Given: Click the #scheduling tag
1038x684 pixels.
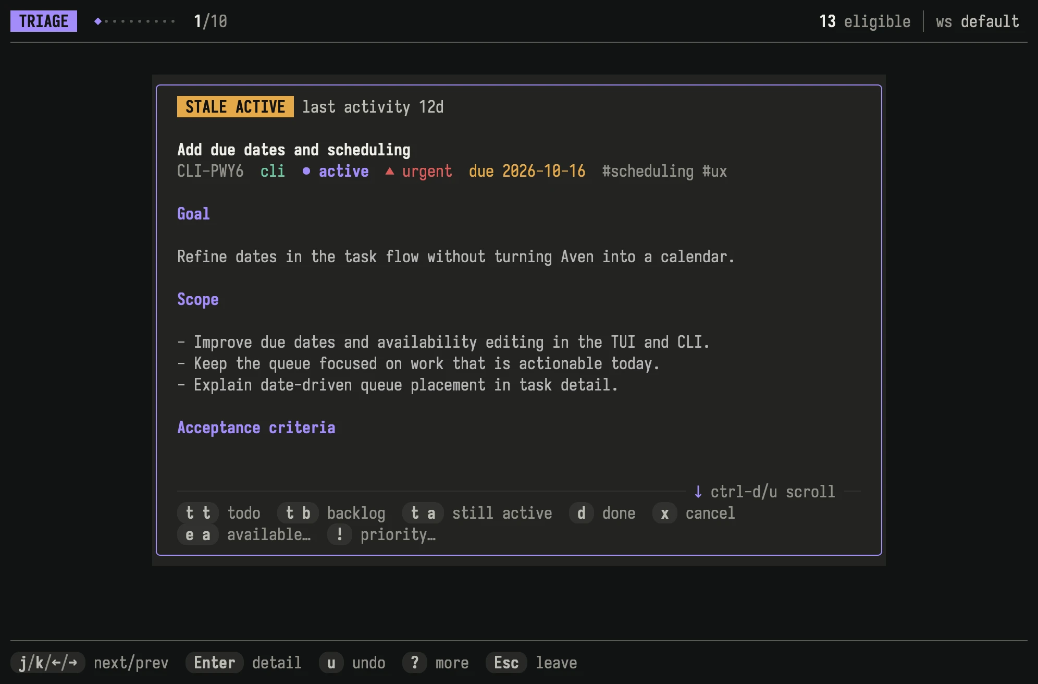Looking at the screenshot, I should [648, 171].
